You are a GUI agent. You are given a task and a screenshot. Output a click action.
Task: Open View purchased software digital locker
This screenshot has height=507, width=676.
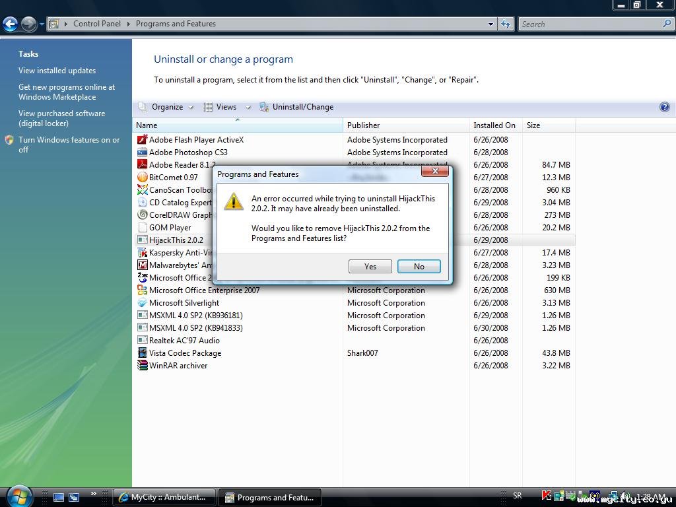[x=61, y=118]
